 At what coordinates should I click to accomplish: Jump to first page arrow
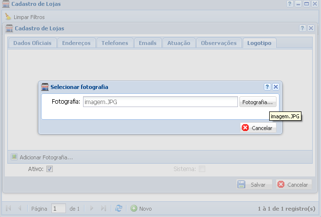8,208
